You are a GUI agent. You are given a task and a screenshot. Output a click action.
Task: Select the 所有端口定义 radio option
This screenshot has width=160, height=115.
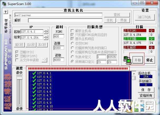click(x=72, y=62)
